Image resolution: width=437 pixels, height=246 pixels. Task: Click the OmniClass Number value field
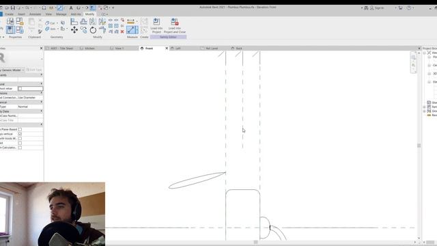[30, 115]
